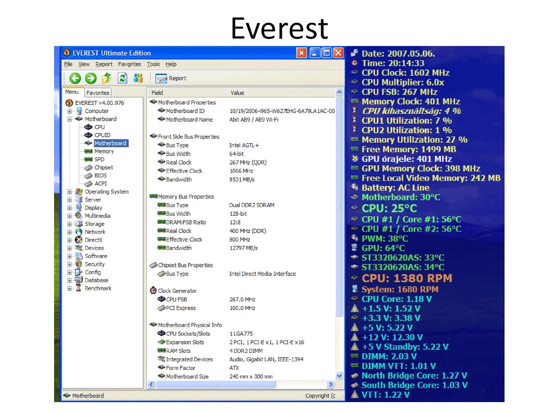Select the CPU chip icon in the tree
Screen dimensions: 550x412
[88, 127]
